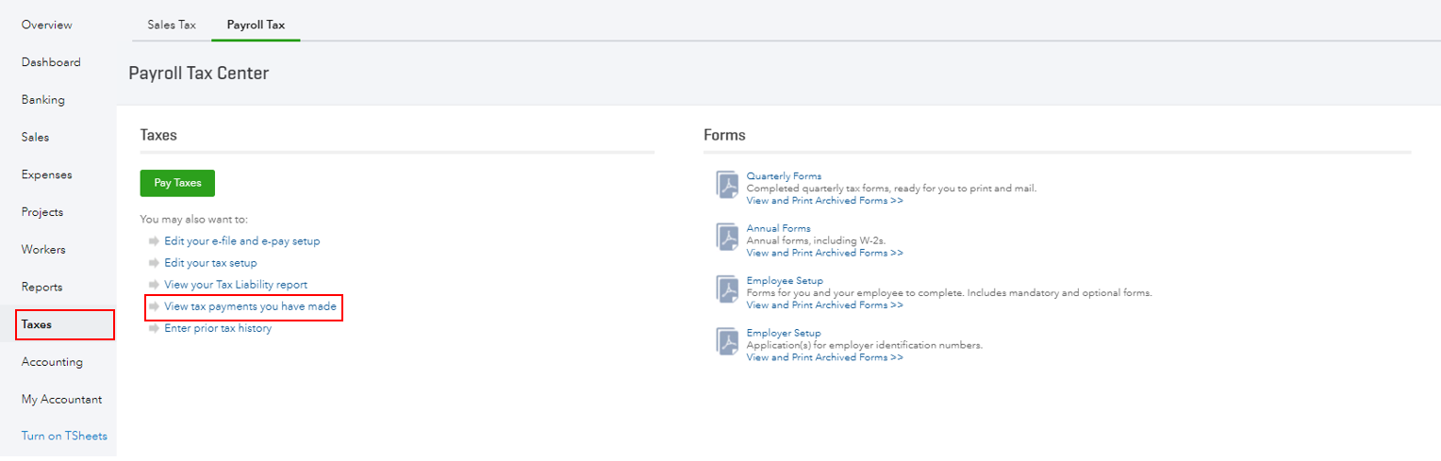Open View tax payments you have made
The width and height of the screenshot is (1441, 461).
[250, 306]
